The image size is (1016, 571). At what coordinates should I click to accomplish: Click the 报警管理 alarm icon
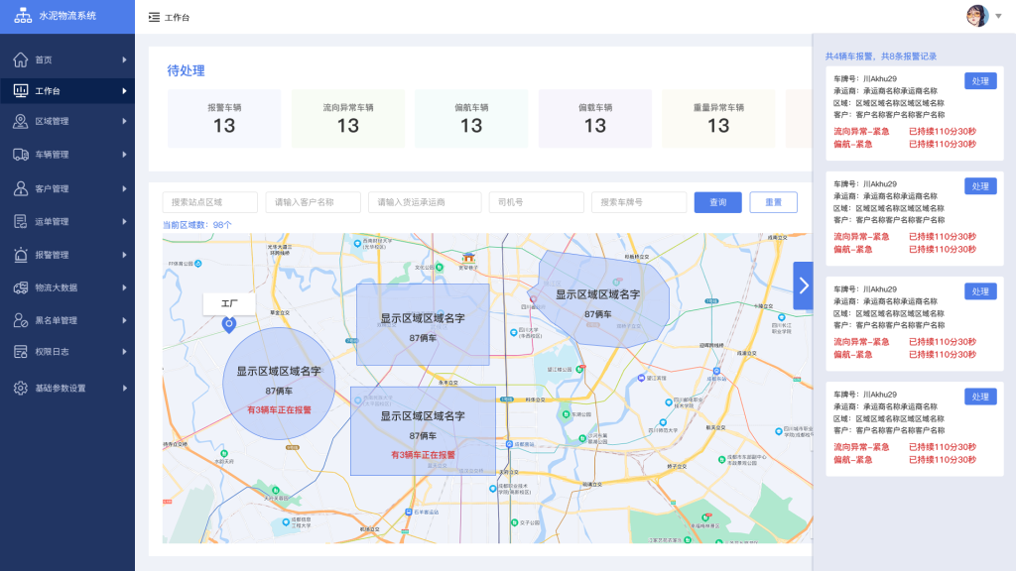[21, 255]
